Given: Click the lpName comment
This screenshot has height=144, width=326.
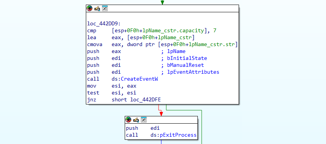Looking at the screenshot, I should coord(176,51).
